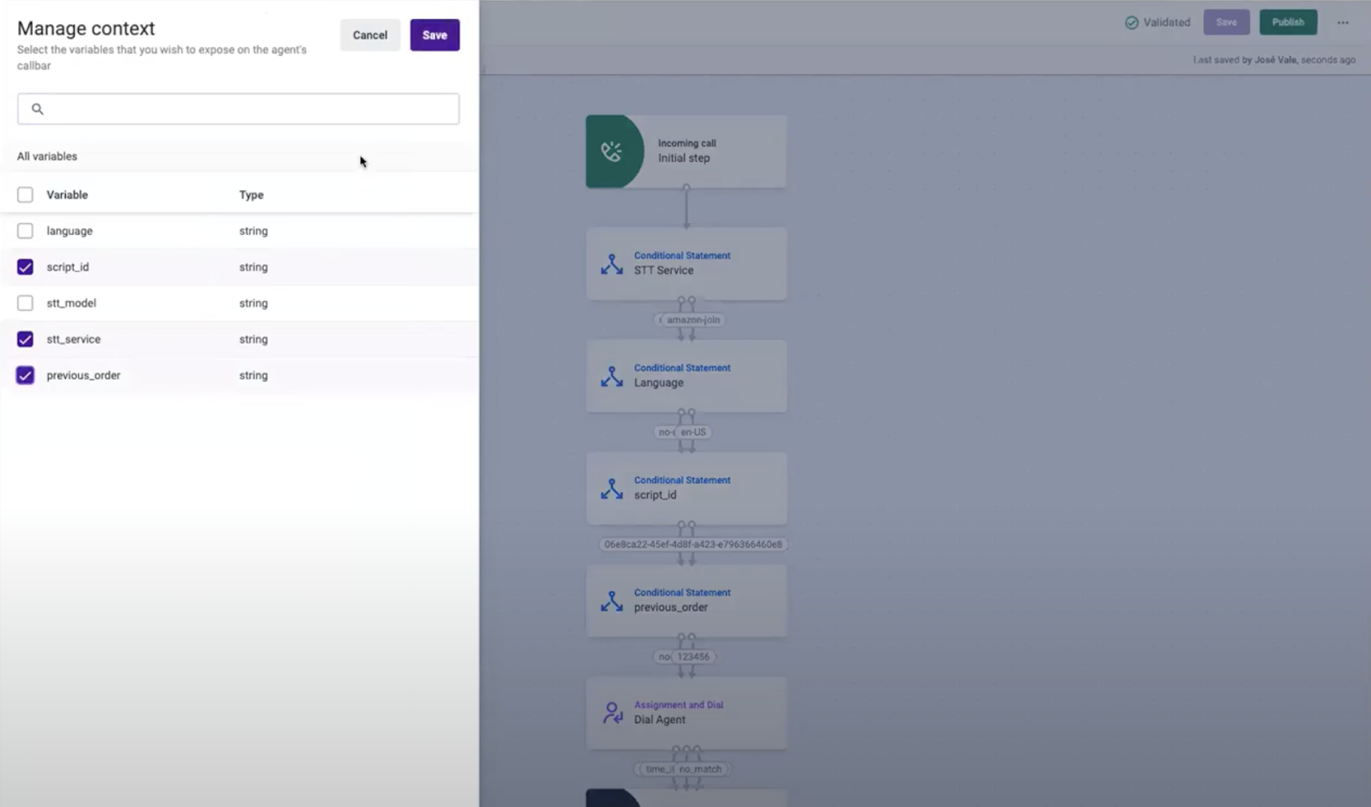Uncheck the script_id variable
The image size is (1371, 807).
coord(24,266)
